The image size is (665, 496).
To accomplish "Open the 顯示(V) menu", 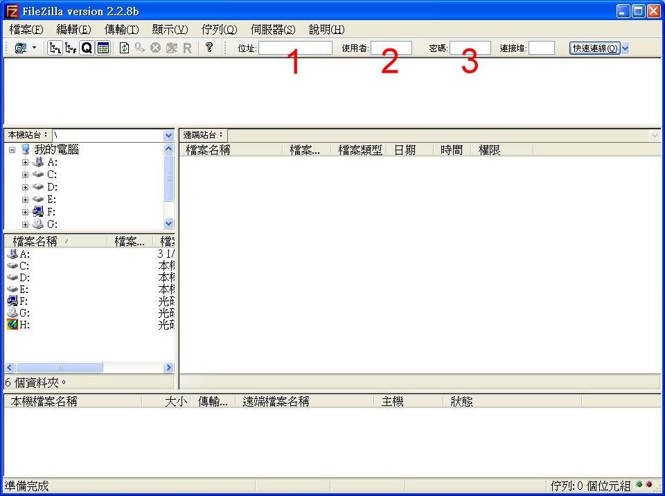I will point(170,30).
